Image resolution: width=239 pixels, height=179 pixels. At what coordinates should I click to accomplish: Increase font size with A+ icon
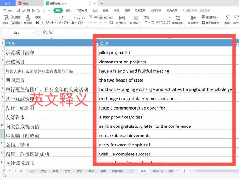point(79,17)
